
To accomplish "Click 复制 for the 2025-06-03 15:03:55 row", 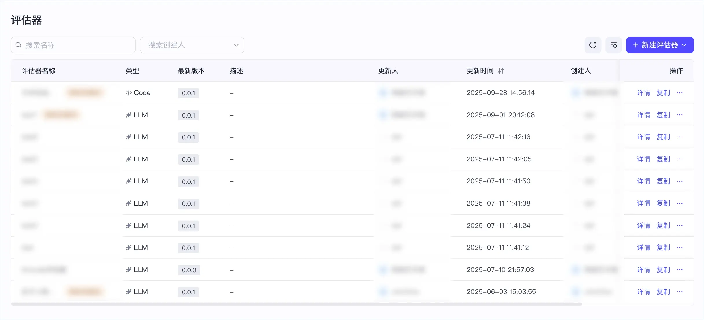I will point(663,292).
